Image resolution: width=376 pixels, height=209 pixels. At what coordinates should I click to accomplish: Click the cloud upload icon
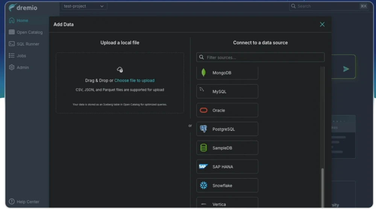tap(120, 69)
